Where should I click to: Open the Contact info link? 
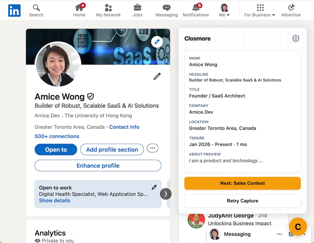click(x=124, y=127)
